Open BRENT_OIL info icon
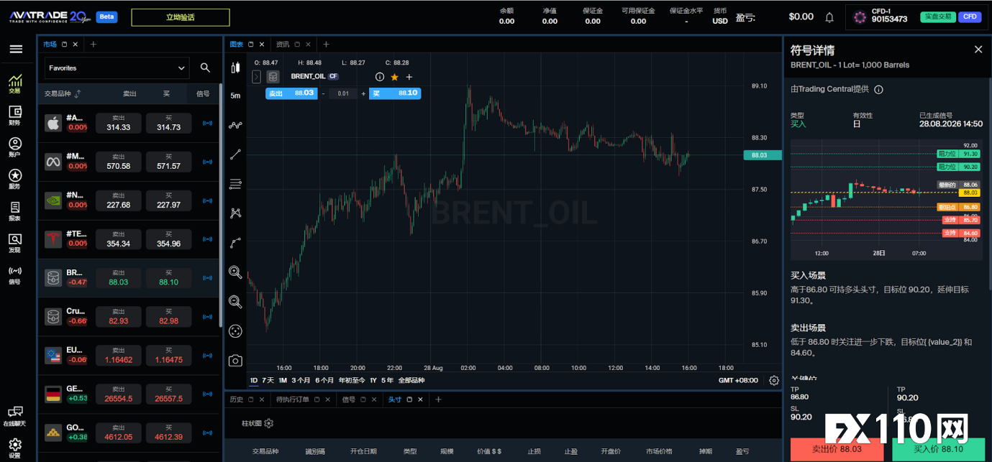 pos(380,77)
